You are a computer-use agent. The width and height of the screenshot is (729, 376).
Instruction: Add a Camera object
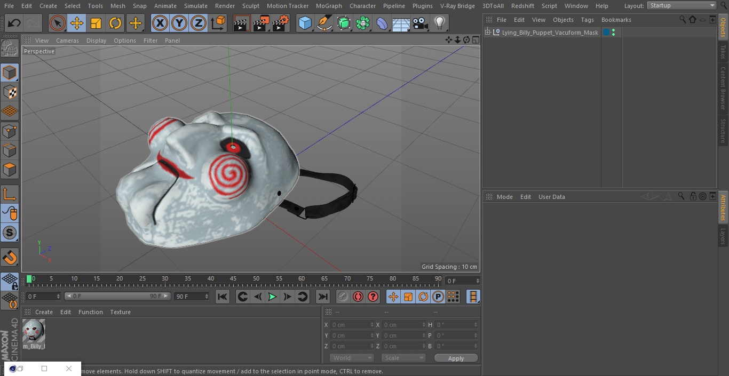pyautogui.click(x=421, y=23)
